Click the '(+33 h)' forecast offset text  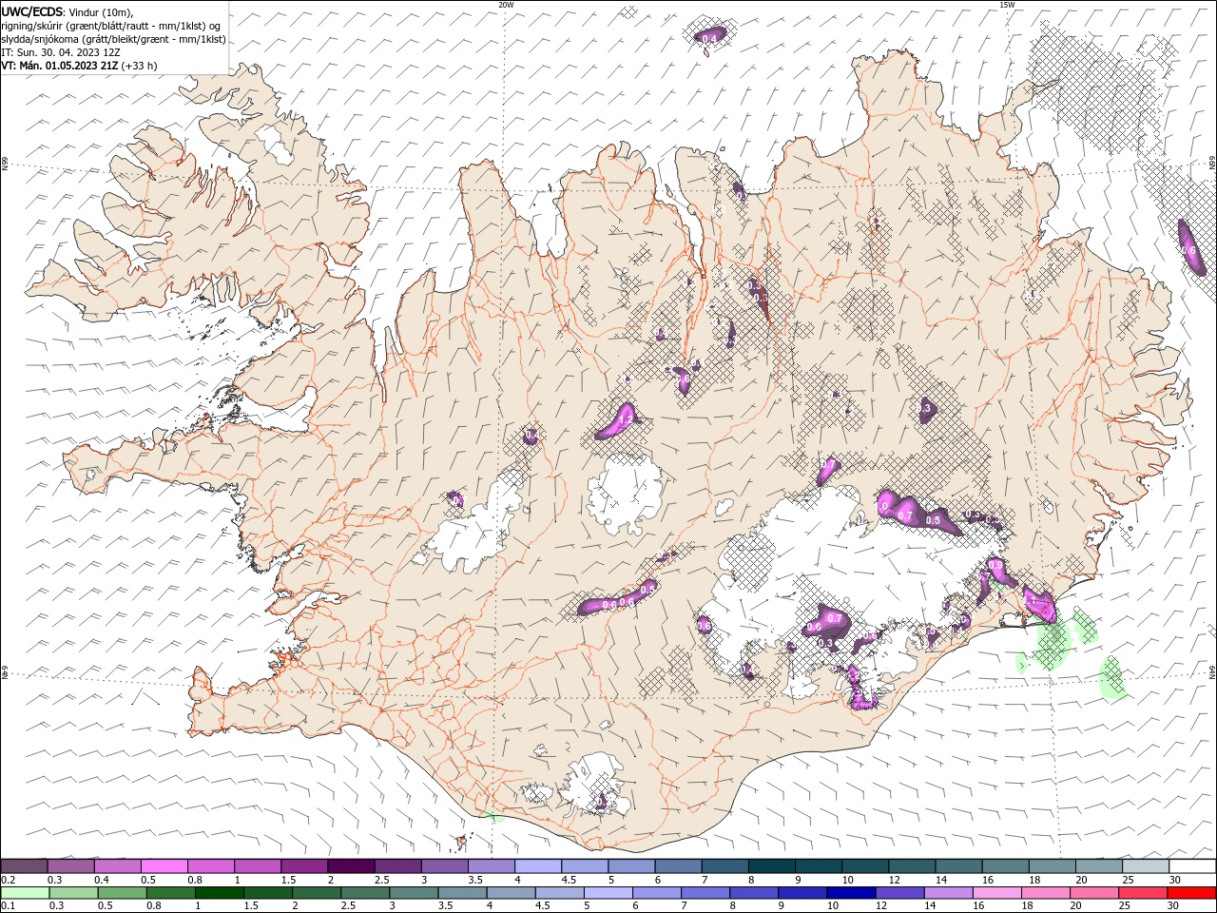pyautogui.click(x=140, y=66)
